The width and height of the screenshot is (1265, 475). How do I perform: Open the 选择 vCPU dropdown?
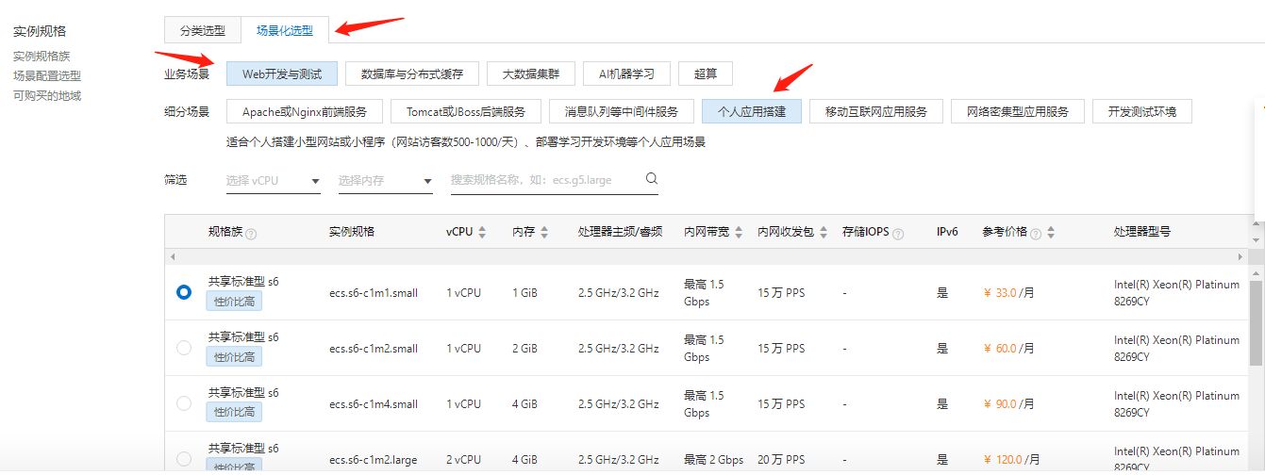pos(274,180)
